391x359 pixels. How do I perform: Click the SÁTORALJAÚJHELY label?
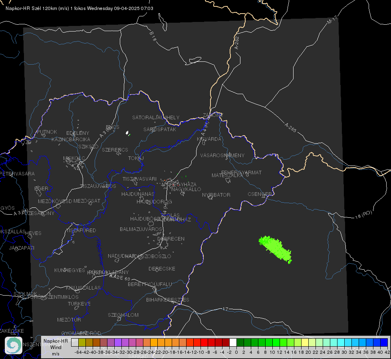[x=156, y=117]
